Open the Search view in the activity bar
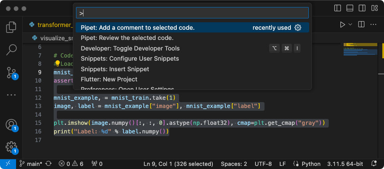Viewport: 384px width, 169px height. tap(11, 50)
